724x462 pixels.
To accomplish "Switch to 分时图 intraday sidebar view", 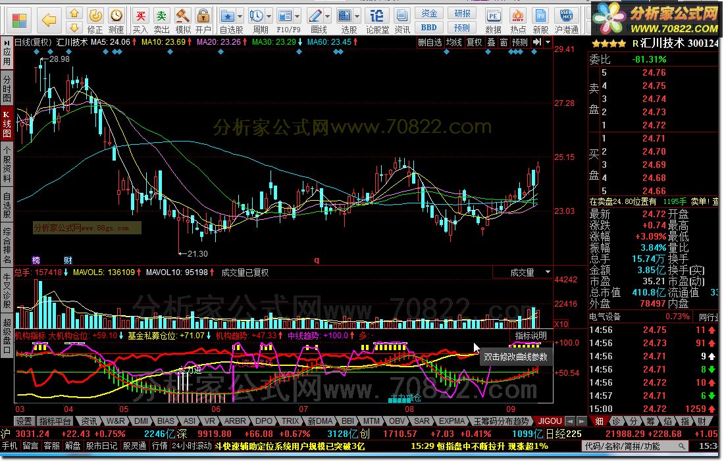I will (x=7, y=89).
